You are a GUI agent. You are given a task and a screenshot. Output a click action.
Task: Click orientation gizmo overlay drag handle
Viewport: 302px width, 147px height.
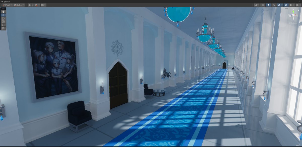click(286, 9)
